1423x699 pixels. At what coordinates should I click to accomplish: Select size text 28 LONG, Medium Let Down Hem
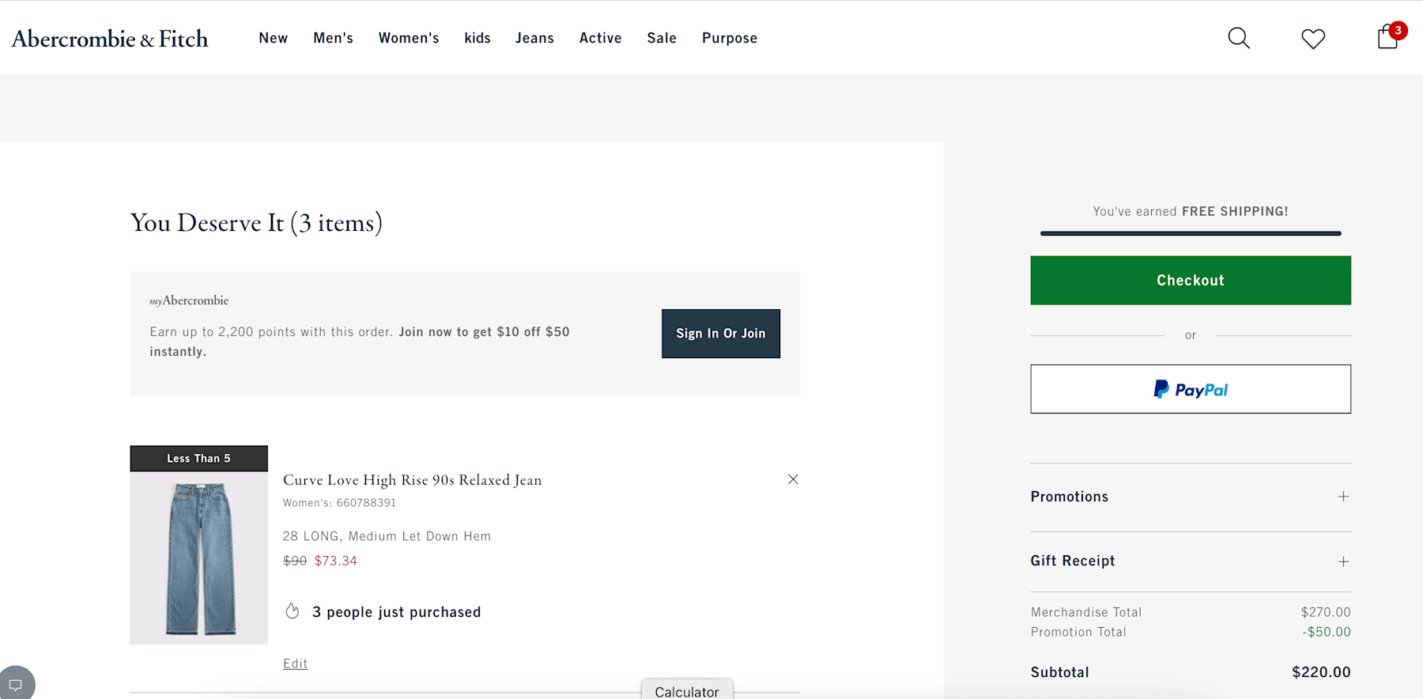[x=387, y=536]
